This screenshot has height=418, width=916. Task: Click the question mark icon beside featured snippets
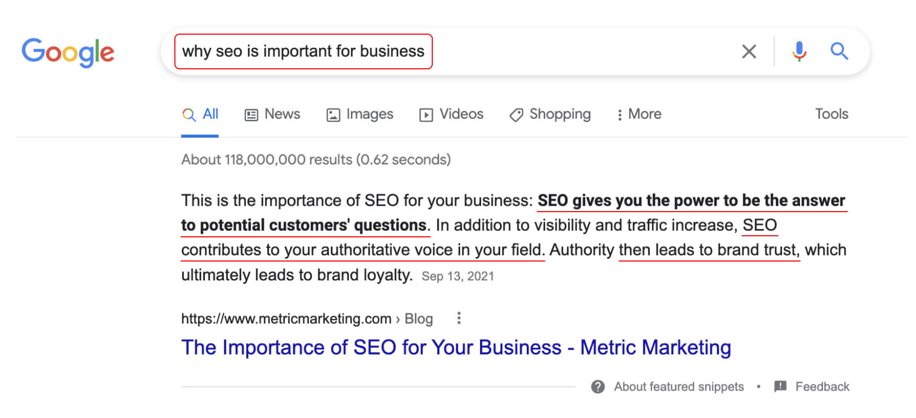pos(598,387)
